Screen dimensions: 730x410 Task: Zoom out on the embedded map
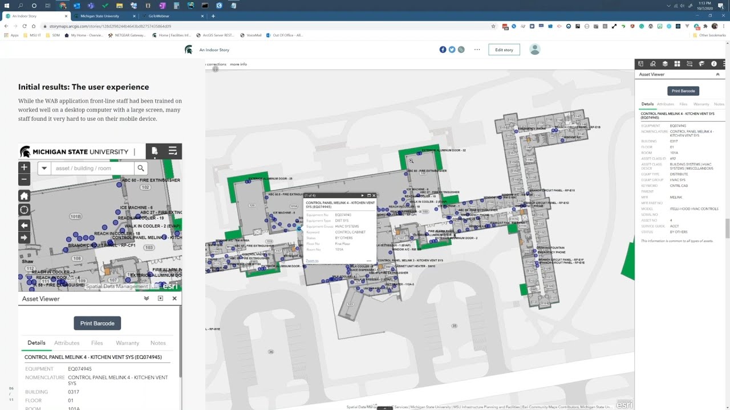click(24, 179)
